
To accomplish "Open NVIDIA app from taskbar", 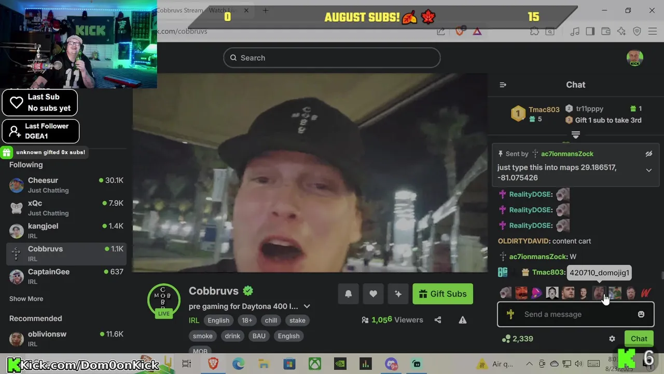I will click(340, 364).
